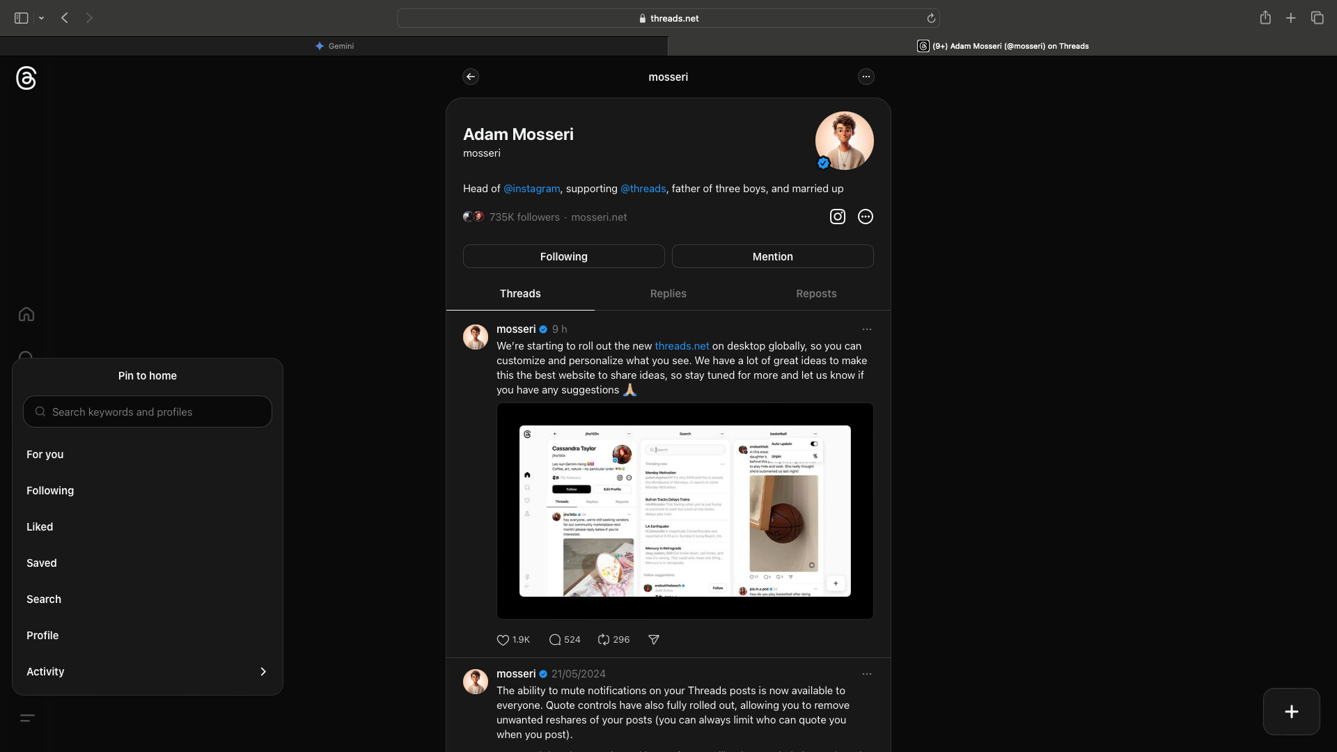Switch to the Reposts tab
Screen dimensions: 1337x752
click(x=816, y=294)
